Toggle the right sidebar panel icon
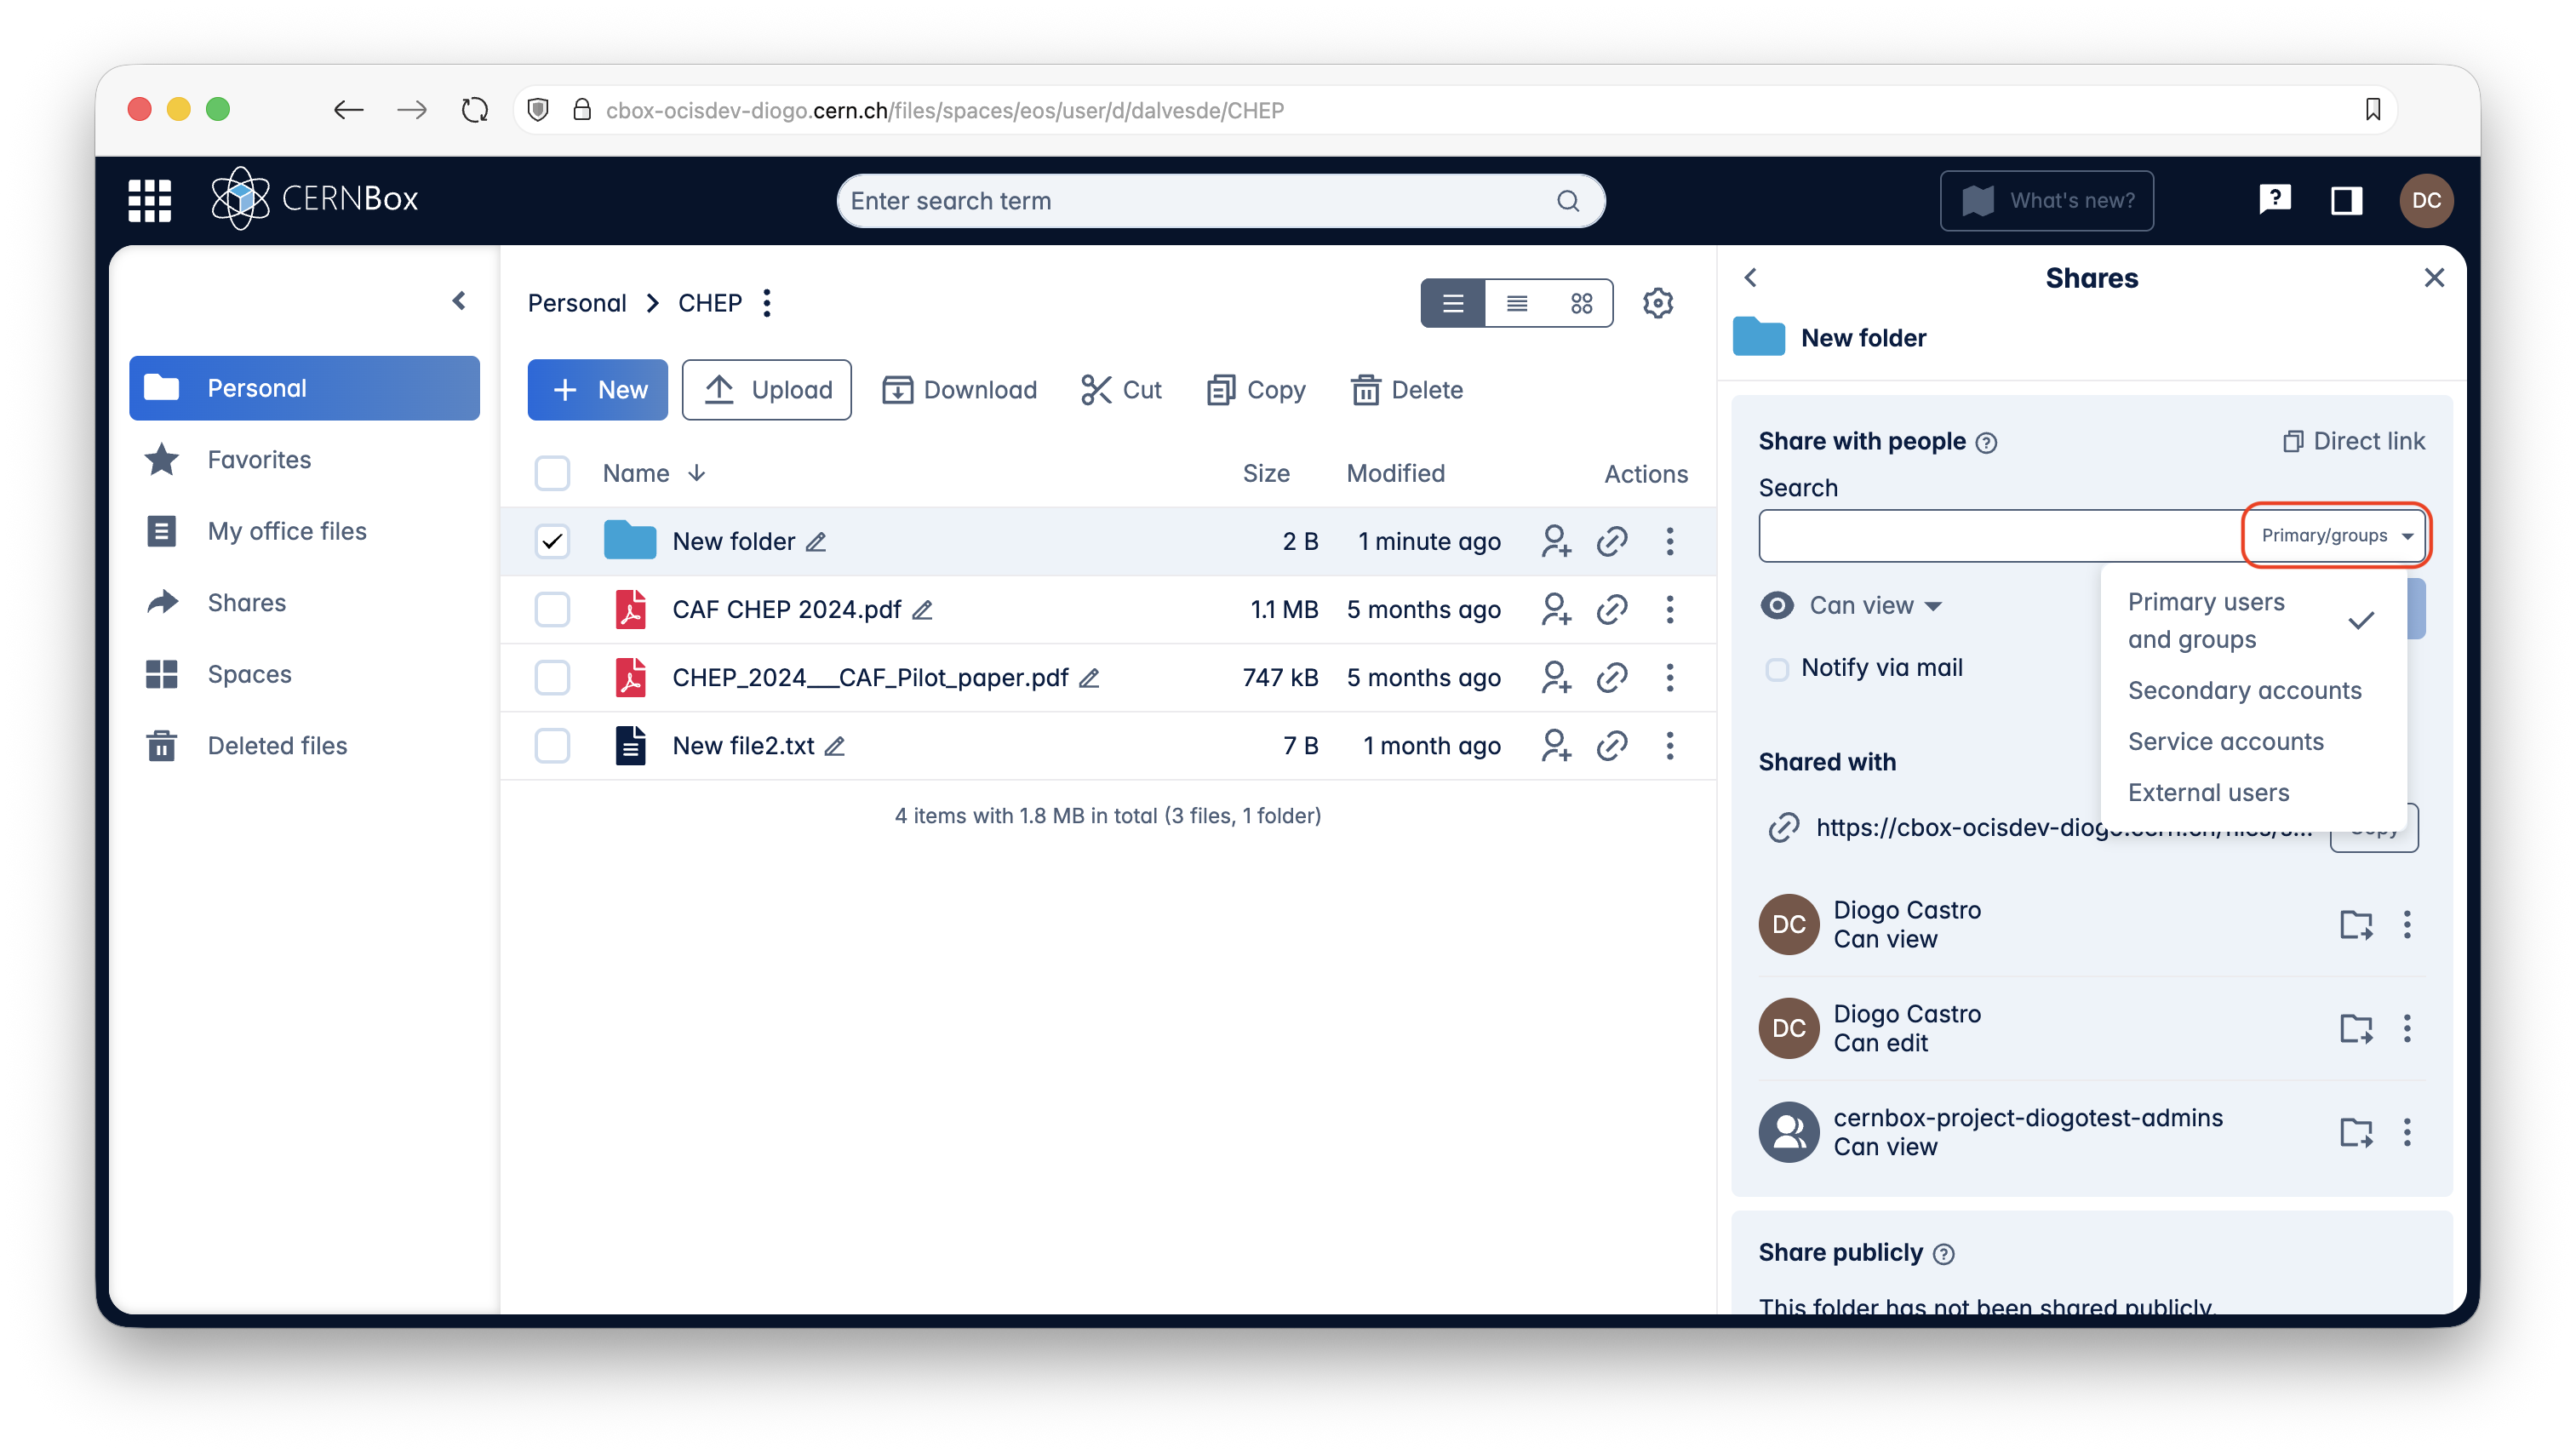Screen dimensions: 2576x1454 [2346, 200]
